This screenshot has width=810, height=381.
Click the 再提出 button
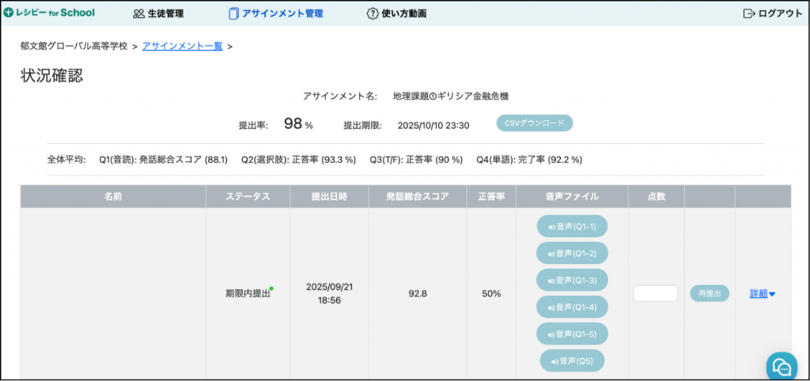click(709, 293)
